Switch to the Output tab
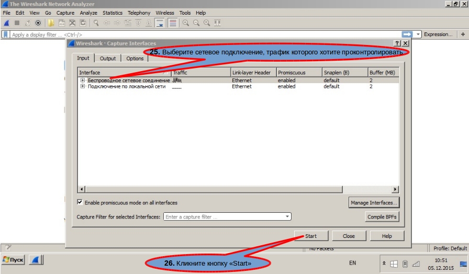Viewport: 469px width, 274px height. pyautogui.click(x=108, y=59)
